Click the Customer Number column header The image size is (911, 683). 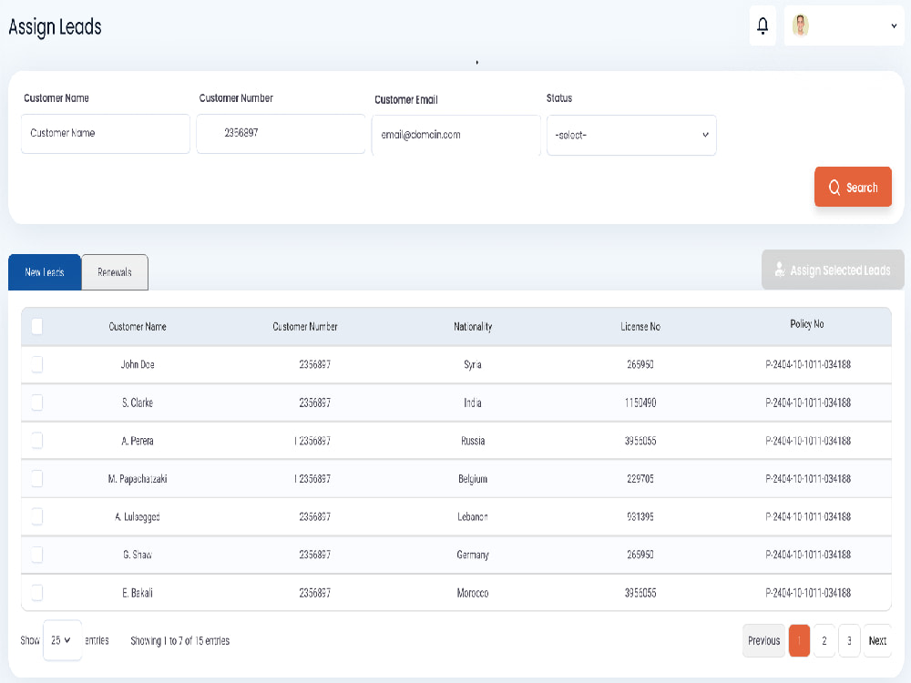coord(305,326)
